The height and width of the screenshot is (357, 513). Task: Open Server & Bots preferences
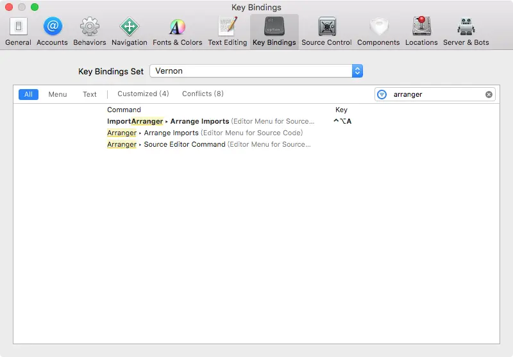pos(466,31)
